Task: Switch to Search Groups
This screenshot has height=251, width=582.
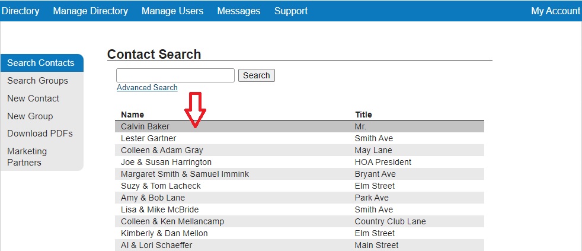Action: (x=37, y=81)
